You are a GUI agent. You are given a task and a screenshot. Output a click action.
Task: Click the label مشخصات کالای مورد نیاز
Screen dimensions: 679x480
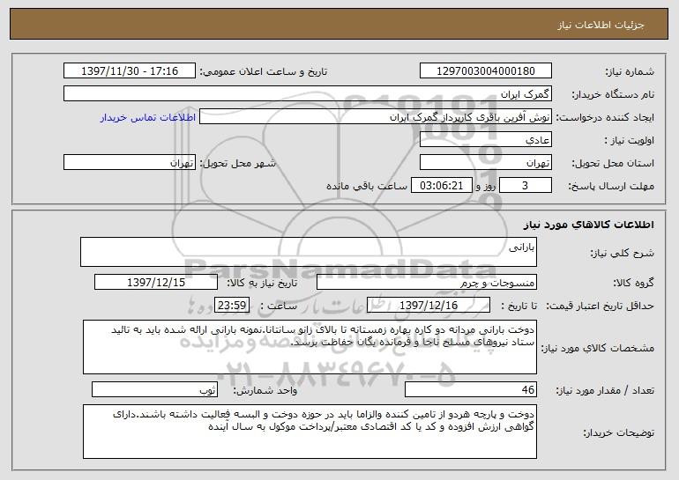click(598, 348)
